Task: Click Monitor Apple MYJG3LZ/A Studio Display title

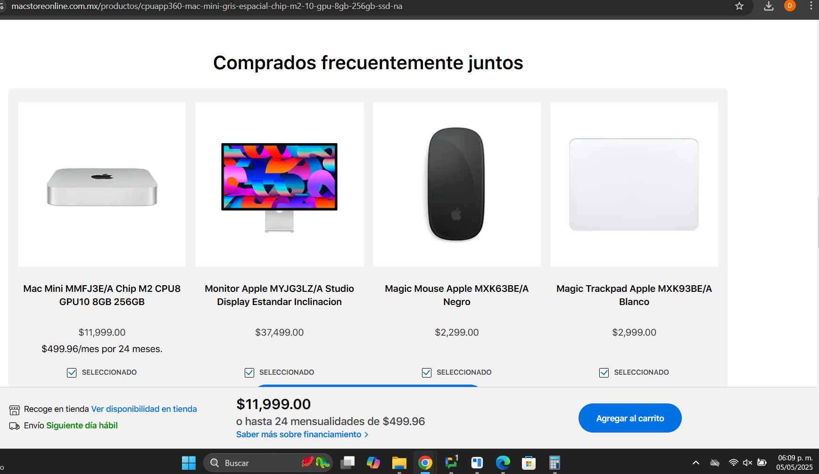Action: coord(279,295)
